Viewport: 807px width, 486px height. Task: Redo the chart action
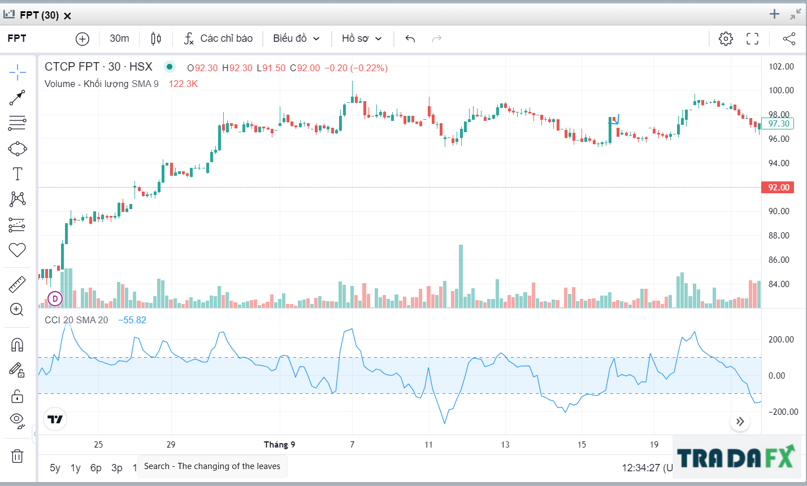pos(436,38)
